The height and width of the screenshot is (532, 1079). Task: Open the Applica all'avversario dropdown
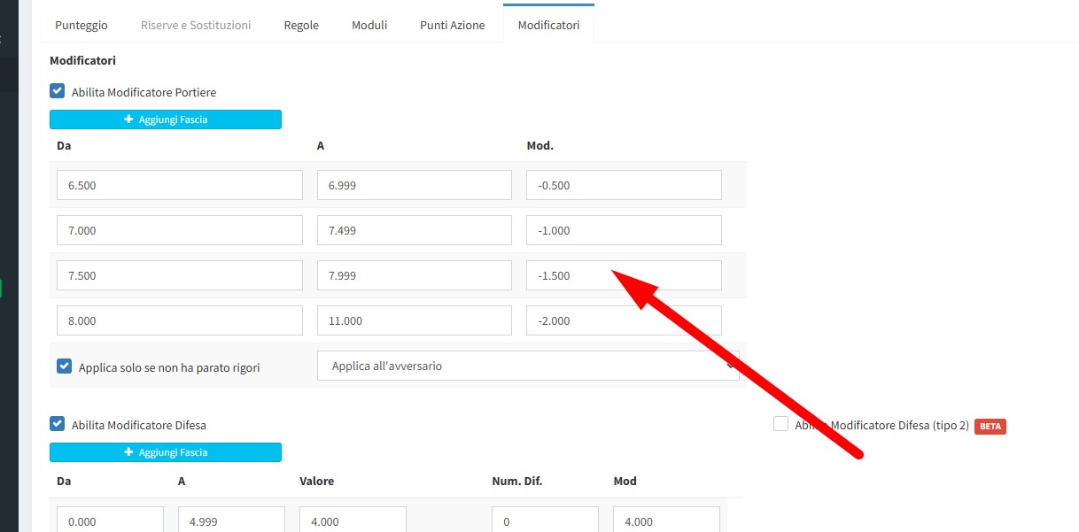pyautogui.click(x=528, y=366)
